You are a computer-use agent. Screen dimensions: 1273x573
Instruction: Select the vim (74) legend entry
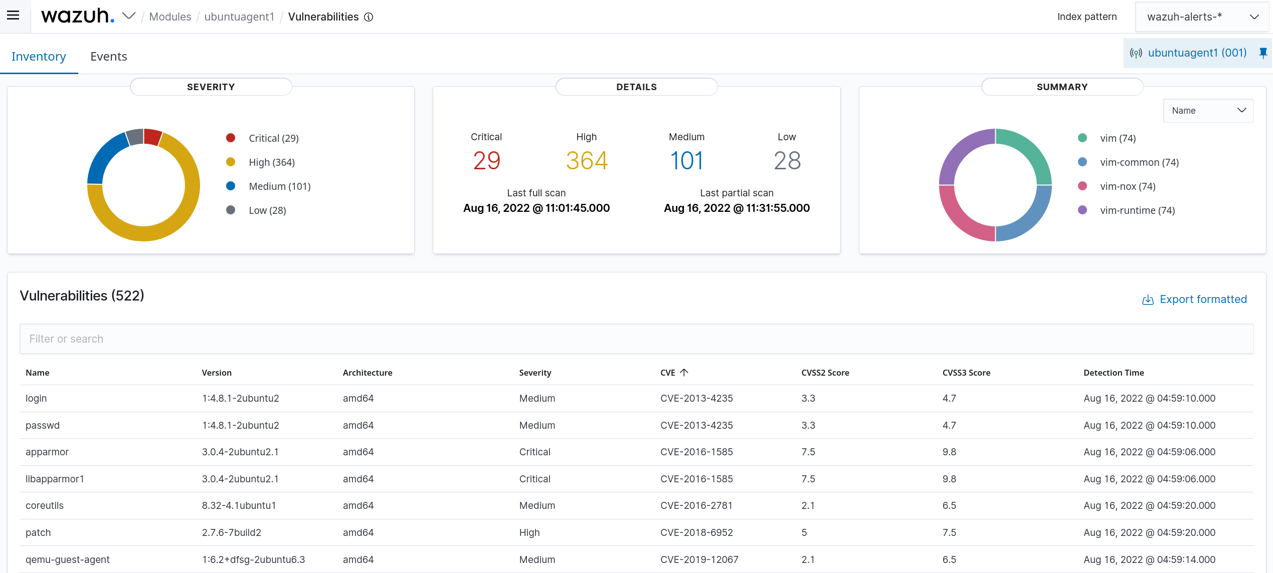(x=1119, y=138)
